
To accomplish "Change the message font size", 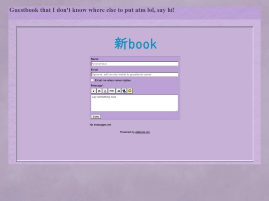I will (119, 91).
